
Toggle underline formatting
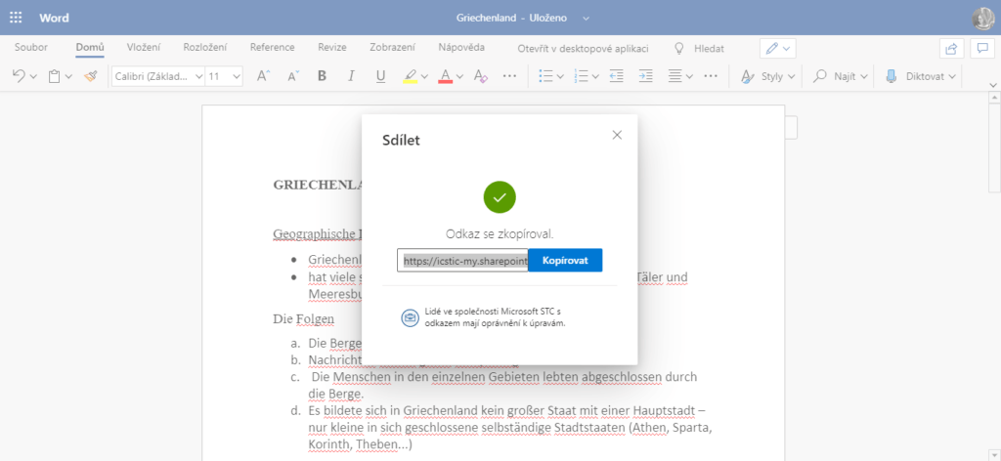click(x=380, y=75)
